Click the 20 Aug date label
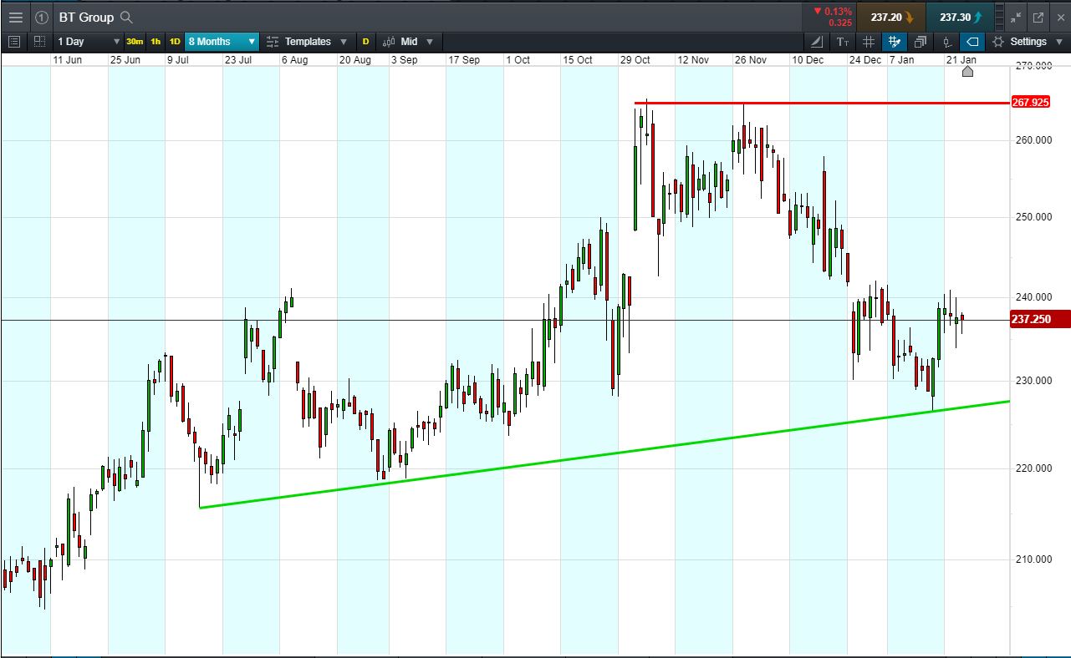 (x=354, y=60)
